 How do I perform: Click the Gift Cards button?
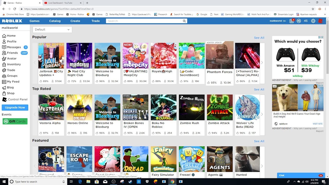(x=15, y=121)
